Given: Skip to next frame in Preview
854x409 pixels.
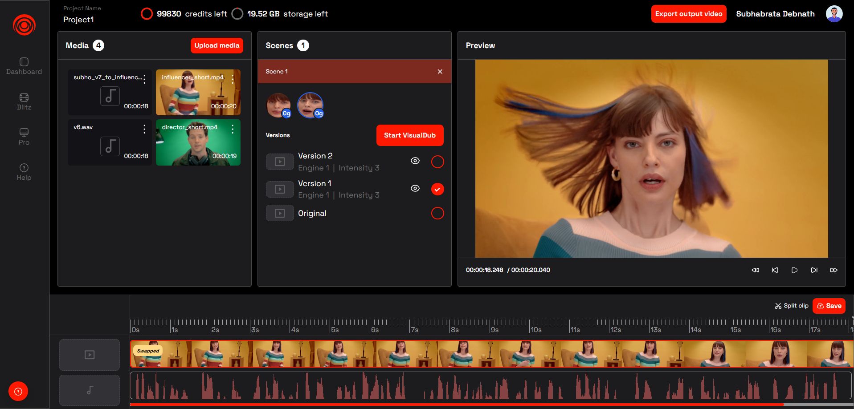Looking at the screenshot, I should 814,270.
